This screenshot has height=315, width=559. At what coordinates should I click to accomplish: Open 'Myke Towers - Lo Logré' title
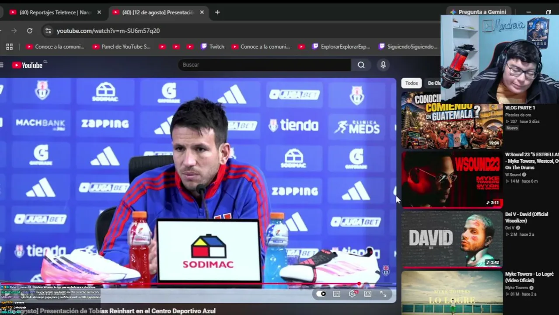pyautogui.click(x=529, y=277)
